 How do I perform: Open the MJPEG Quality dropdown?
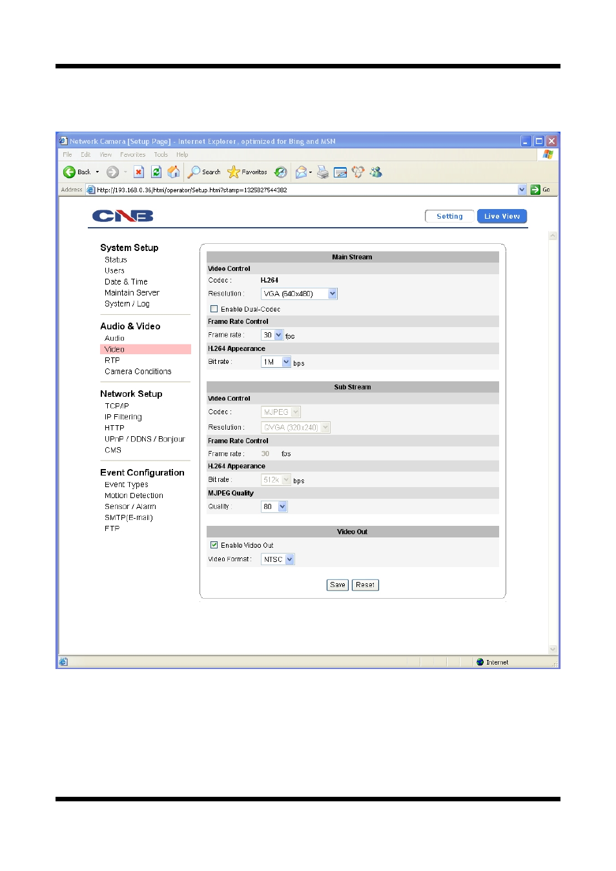point(274,506)
